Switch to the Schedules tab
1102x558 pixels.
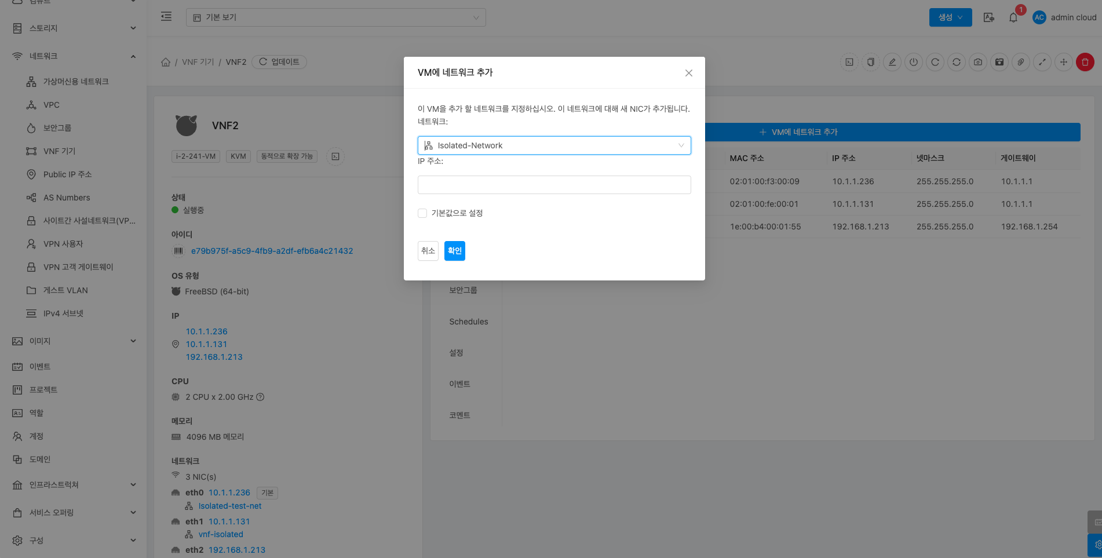(468, 322)
